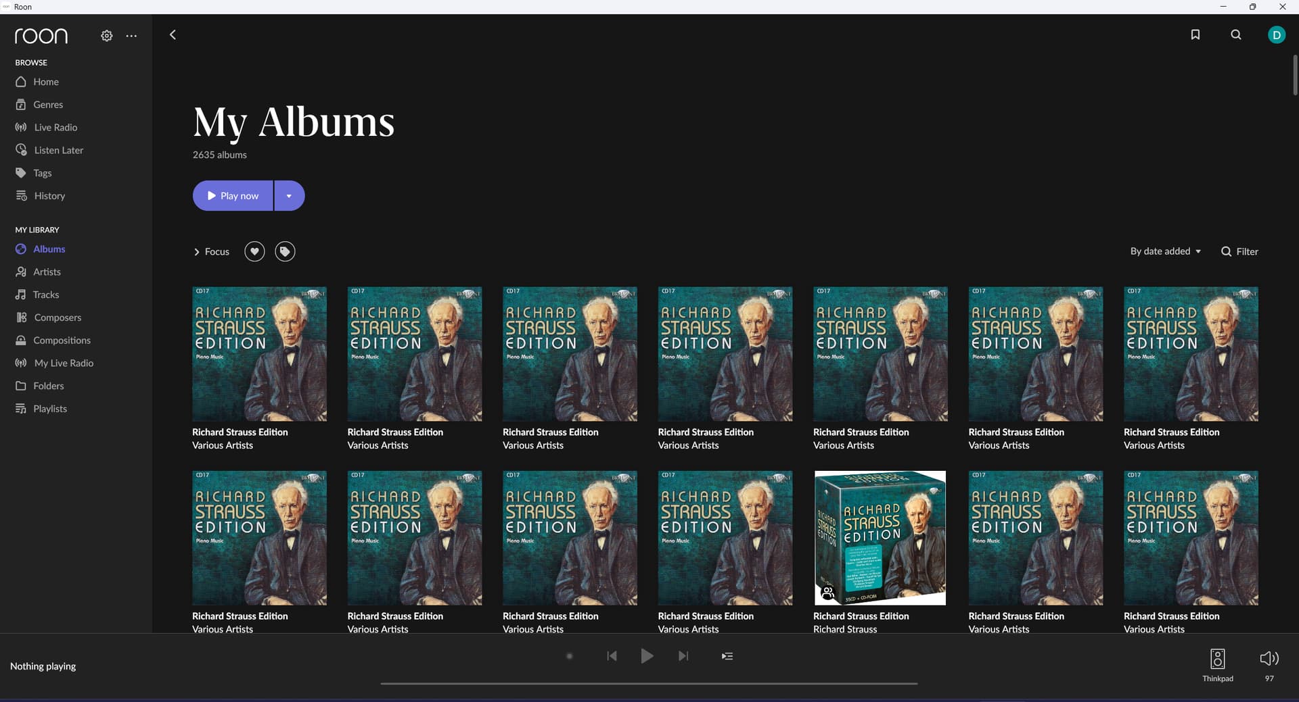The width and height of the screenshot is (1299, 702).
Task: Go back with the back arrow
Action: tap(173, 34)
